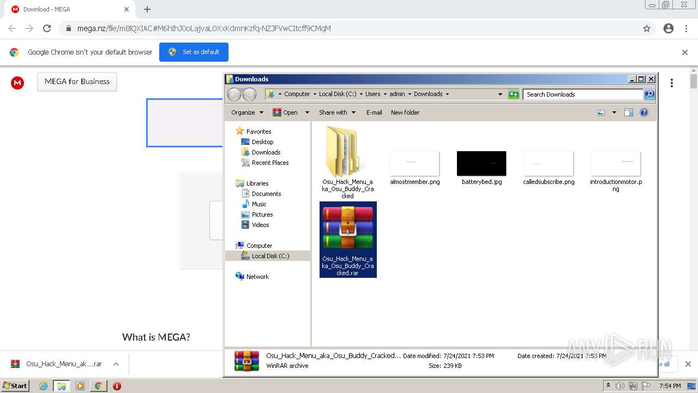Dismiss the default browser infobar

coord(685,52)
